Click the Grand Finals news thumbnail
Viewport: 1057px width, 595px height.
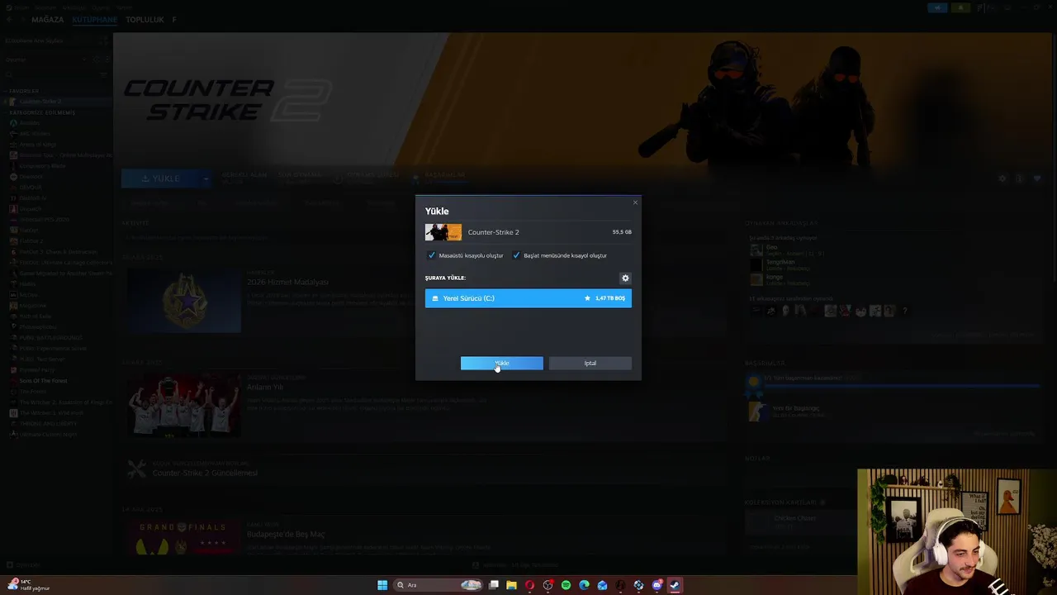click(182, 537)
